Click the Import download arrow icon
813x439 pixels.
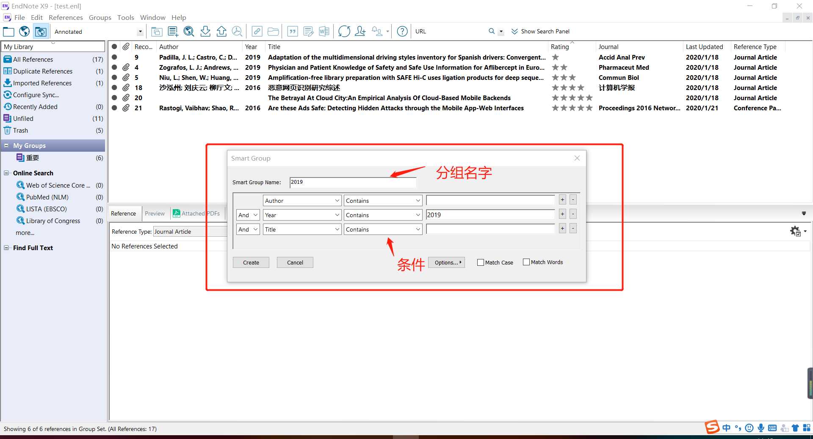(205, 32)
